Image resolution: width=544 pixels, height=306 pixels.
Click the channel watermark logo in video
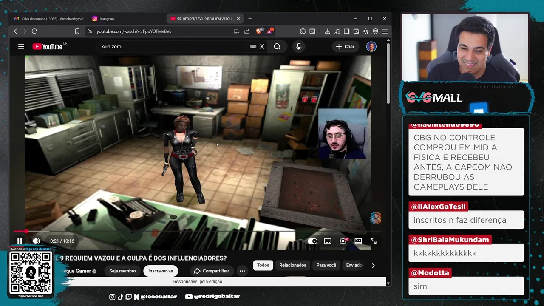click(x=375, y=218)
